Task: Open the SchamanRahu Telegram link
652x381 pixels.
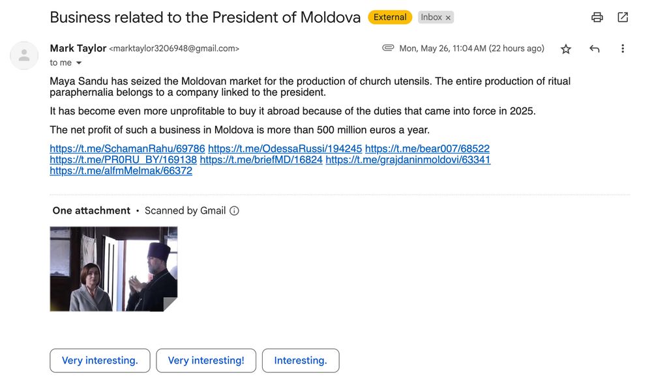Action: 127,148
